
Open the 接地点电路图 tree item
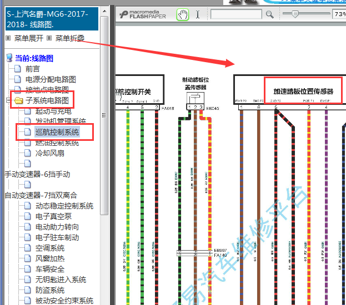pyautogui.click(x=47, y=89)
